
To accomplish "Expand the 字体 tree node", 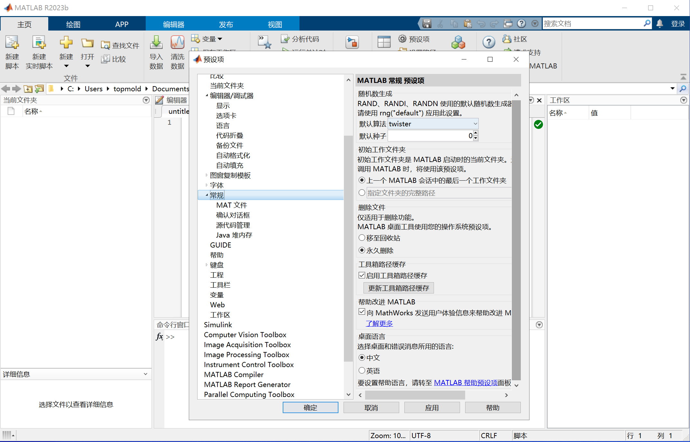I will tap(207, 185).
